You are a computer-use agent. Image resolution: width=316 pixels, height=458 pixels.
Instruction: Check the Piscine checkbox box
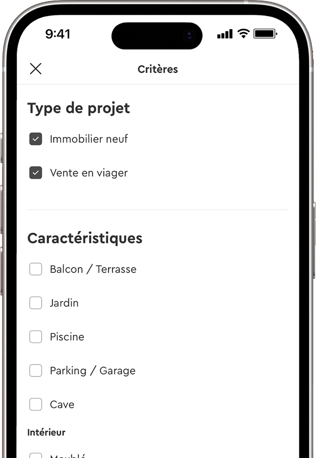click(x=36, y=337)
